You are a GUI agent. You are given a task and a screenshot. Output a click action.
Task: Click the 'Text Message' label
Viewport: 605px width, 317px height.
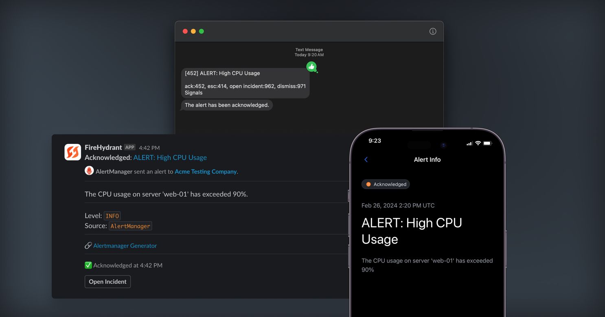tap(309, 50)
